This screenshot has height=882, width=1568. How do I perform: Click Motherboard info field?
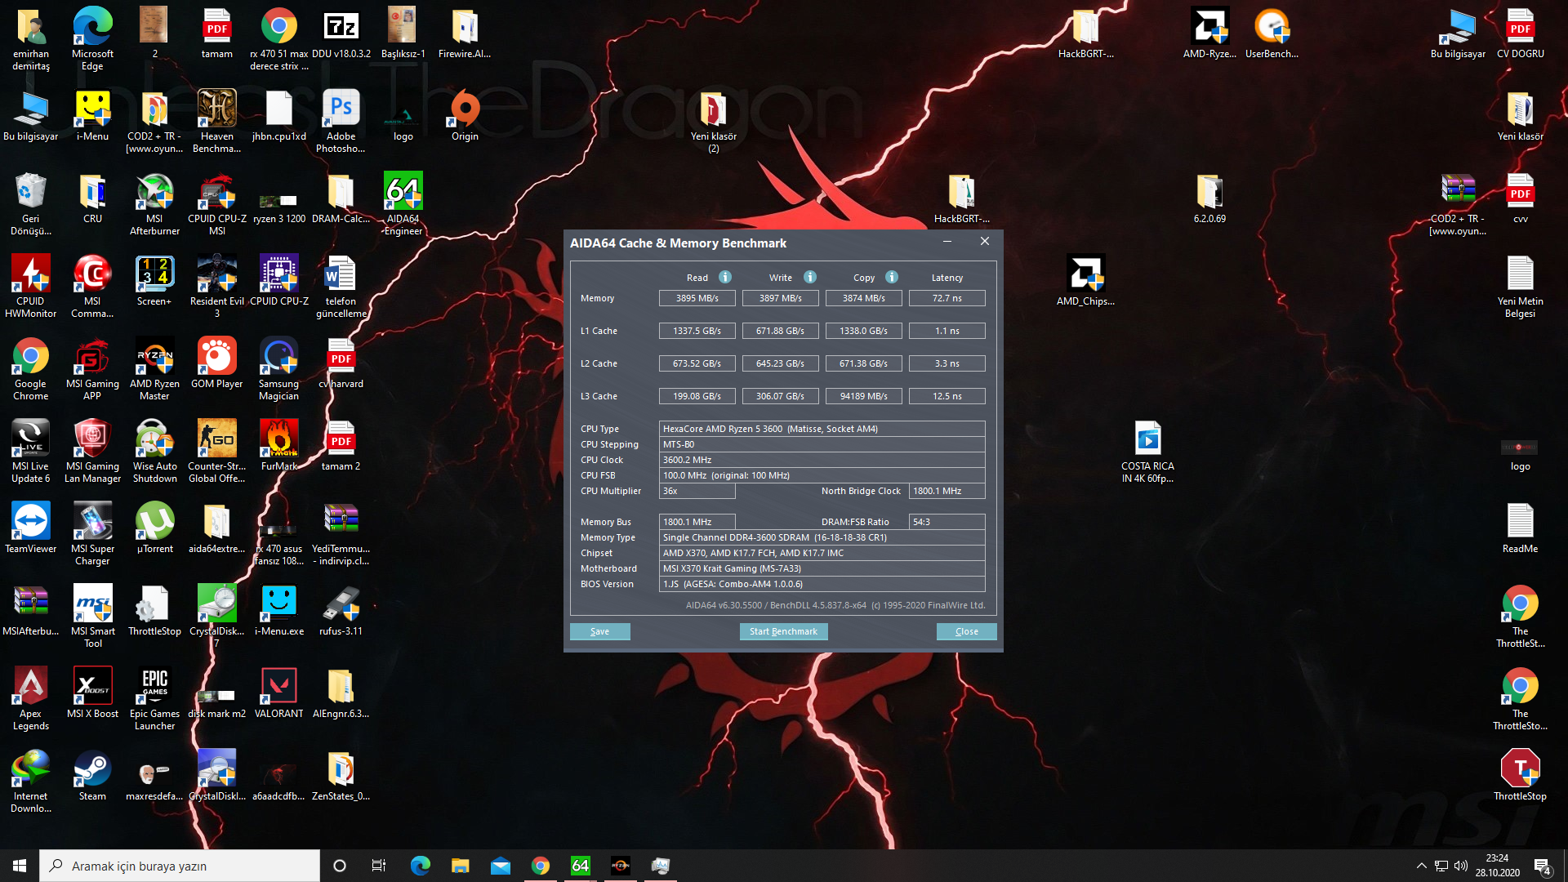pos(822,568)
